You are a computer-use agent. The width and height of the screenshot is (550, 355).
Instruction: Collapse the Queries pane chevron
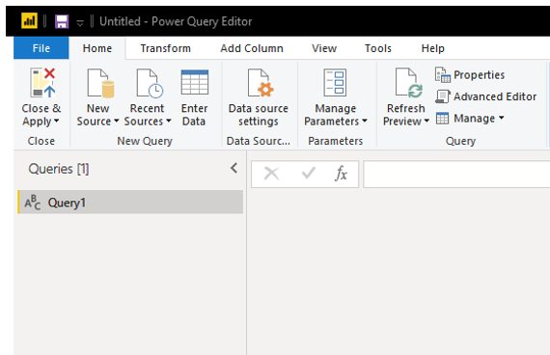(x=234, y=168)
